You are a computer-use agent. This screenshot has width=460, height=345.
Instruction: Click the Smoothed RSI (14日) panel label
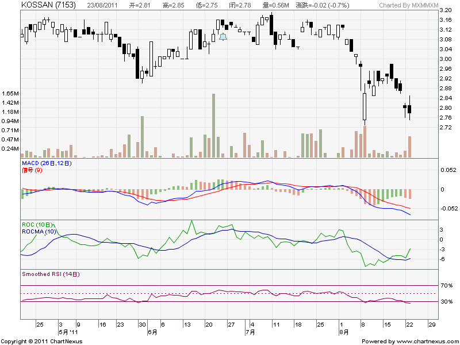(51, 274)
